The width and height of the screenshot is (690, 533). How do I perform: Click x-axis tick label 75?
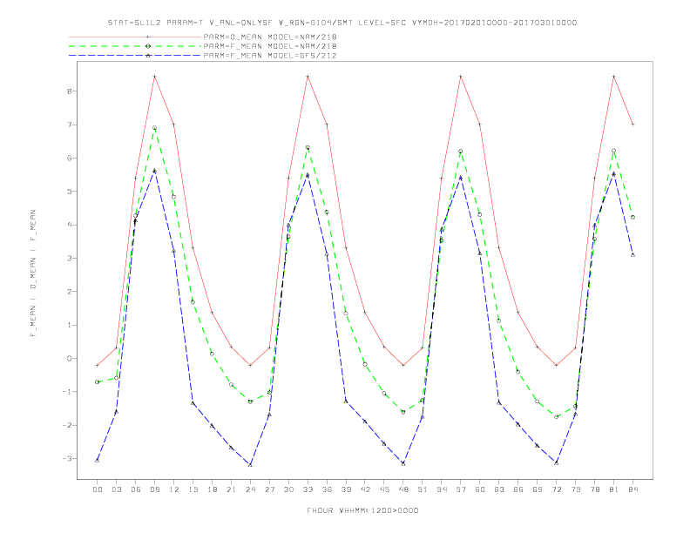[576, 489]
